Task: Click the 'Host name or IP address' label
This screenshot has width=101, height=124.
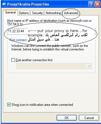Action: tap(49, 22)
